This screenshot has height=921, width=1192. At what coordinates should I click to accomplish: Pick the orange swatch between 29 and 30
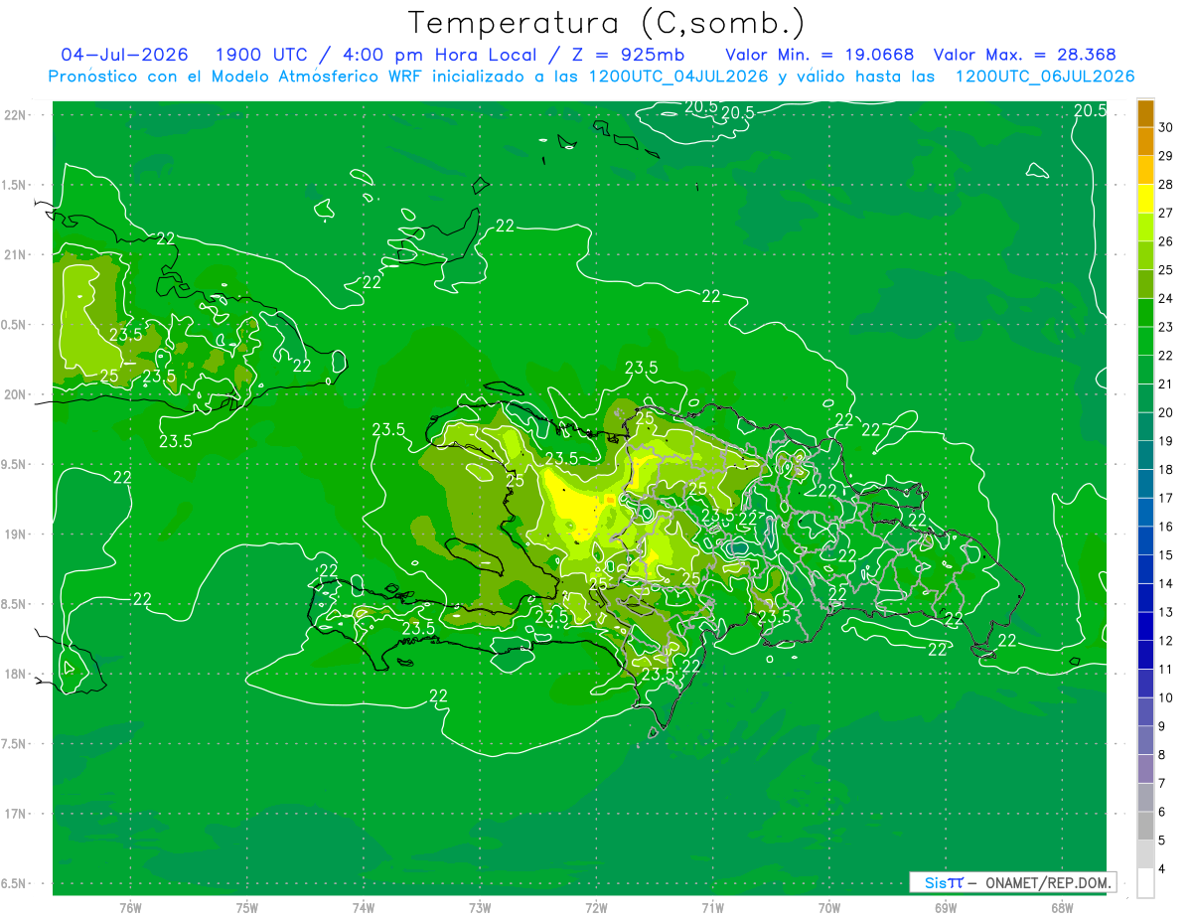pyautogui.click(x=1145, y=142)
